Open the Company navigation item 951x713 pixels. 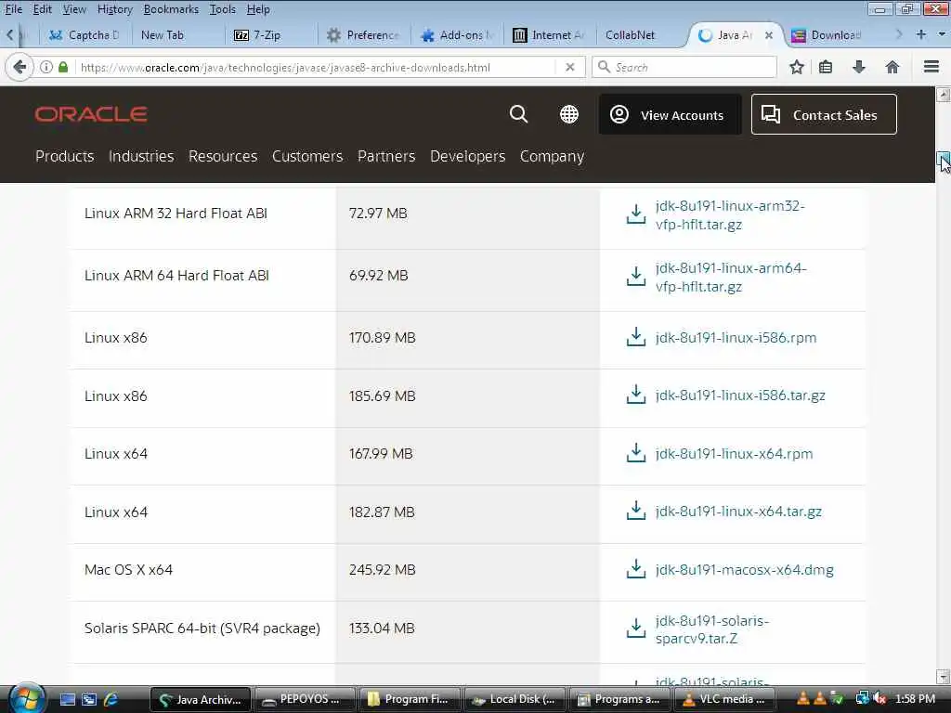tap(552, 156)
